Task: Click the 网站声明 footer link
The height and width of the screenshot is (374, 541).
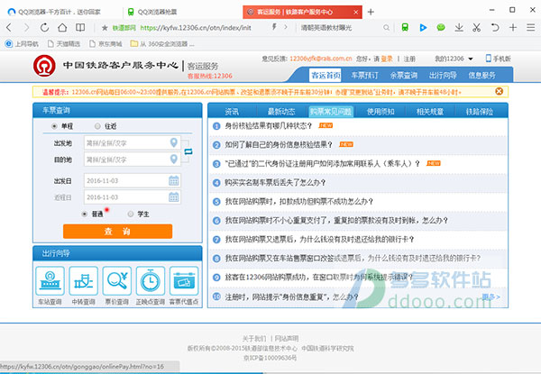Action: pyautogui.click(x=287, y=339)
